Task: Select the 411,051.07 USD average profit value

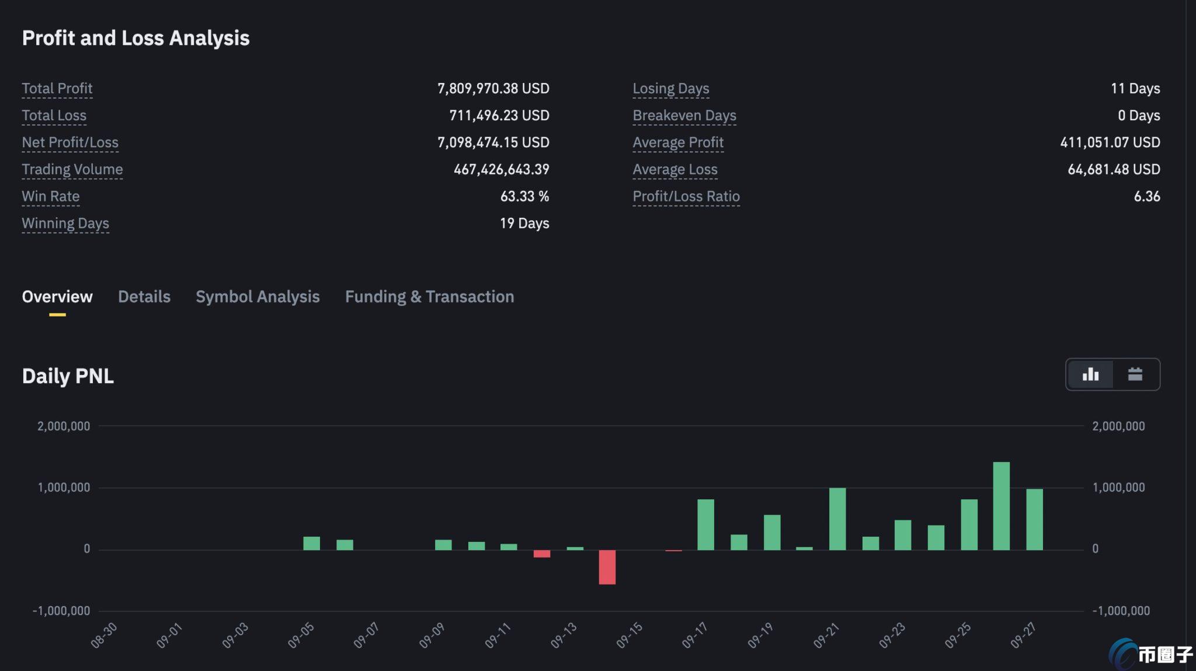Action: pyautogui.click(x=1110, y=142)
